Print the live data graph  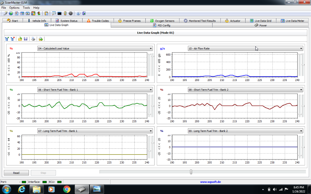(x=33, y=39)
